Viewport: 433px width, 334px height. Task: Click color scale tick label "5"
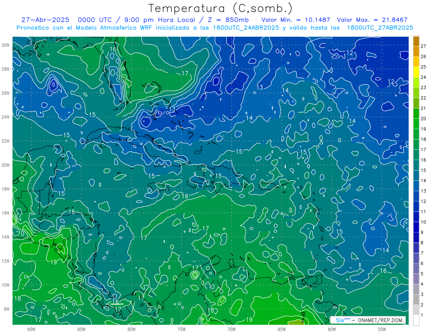(x=422, y=274)
